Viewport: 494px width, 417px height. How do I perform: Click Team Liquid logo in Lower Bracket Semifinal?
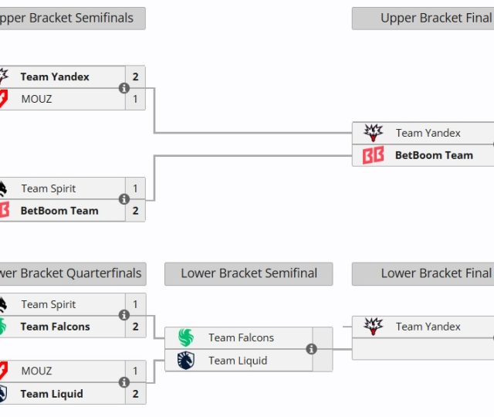coord(186,360)
